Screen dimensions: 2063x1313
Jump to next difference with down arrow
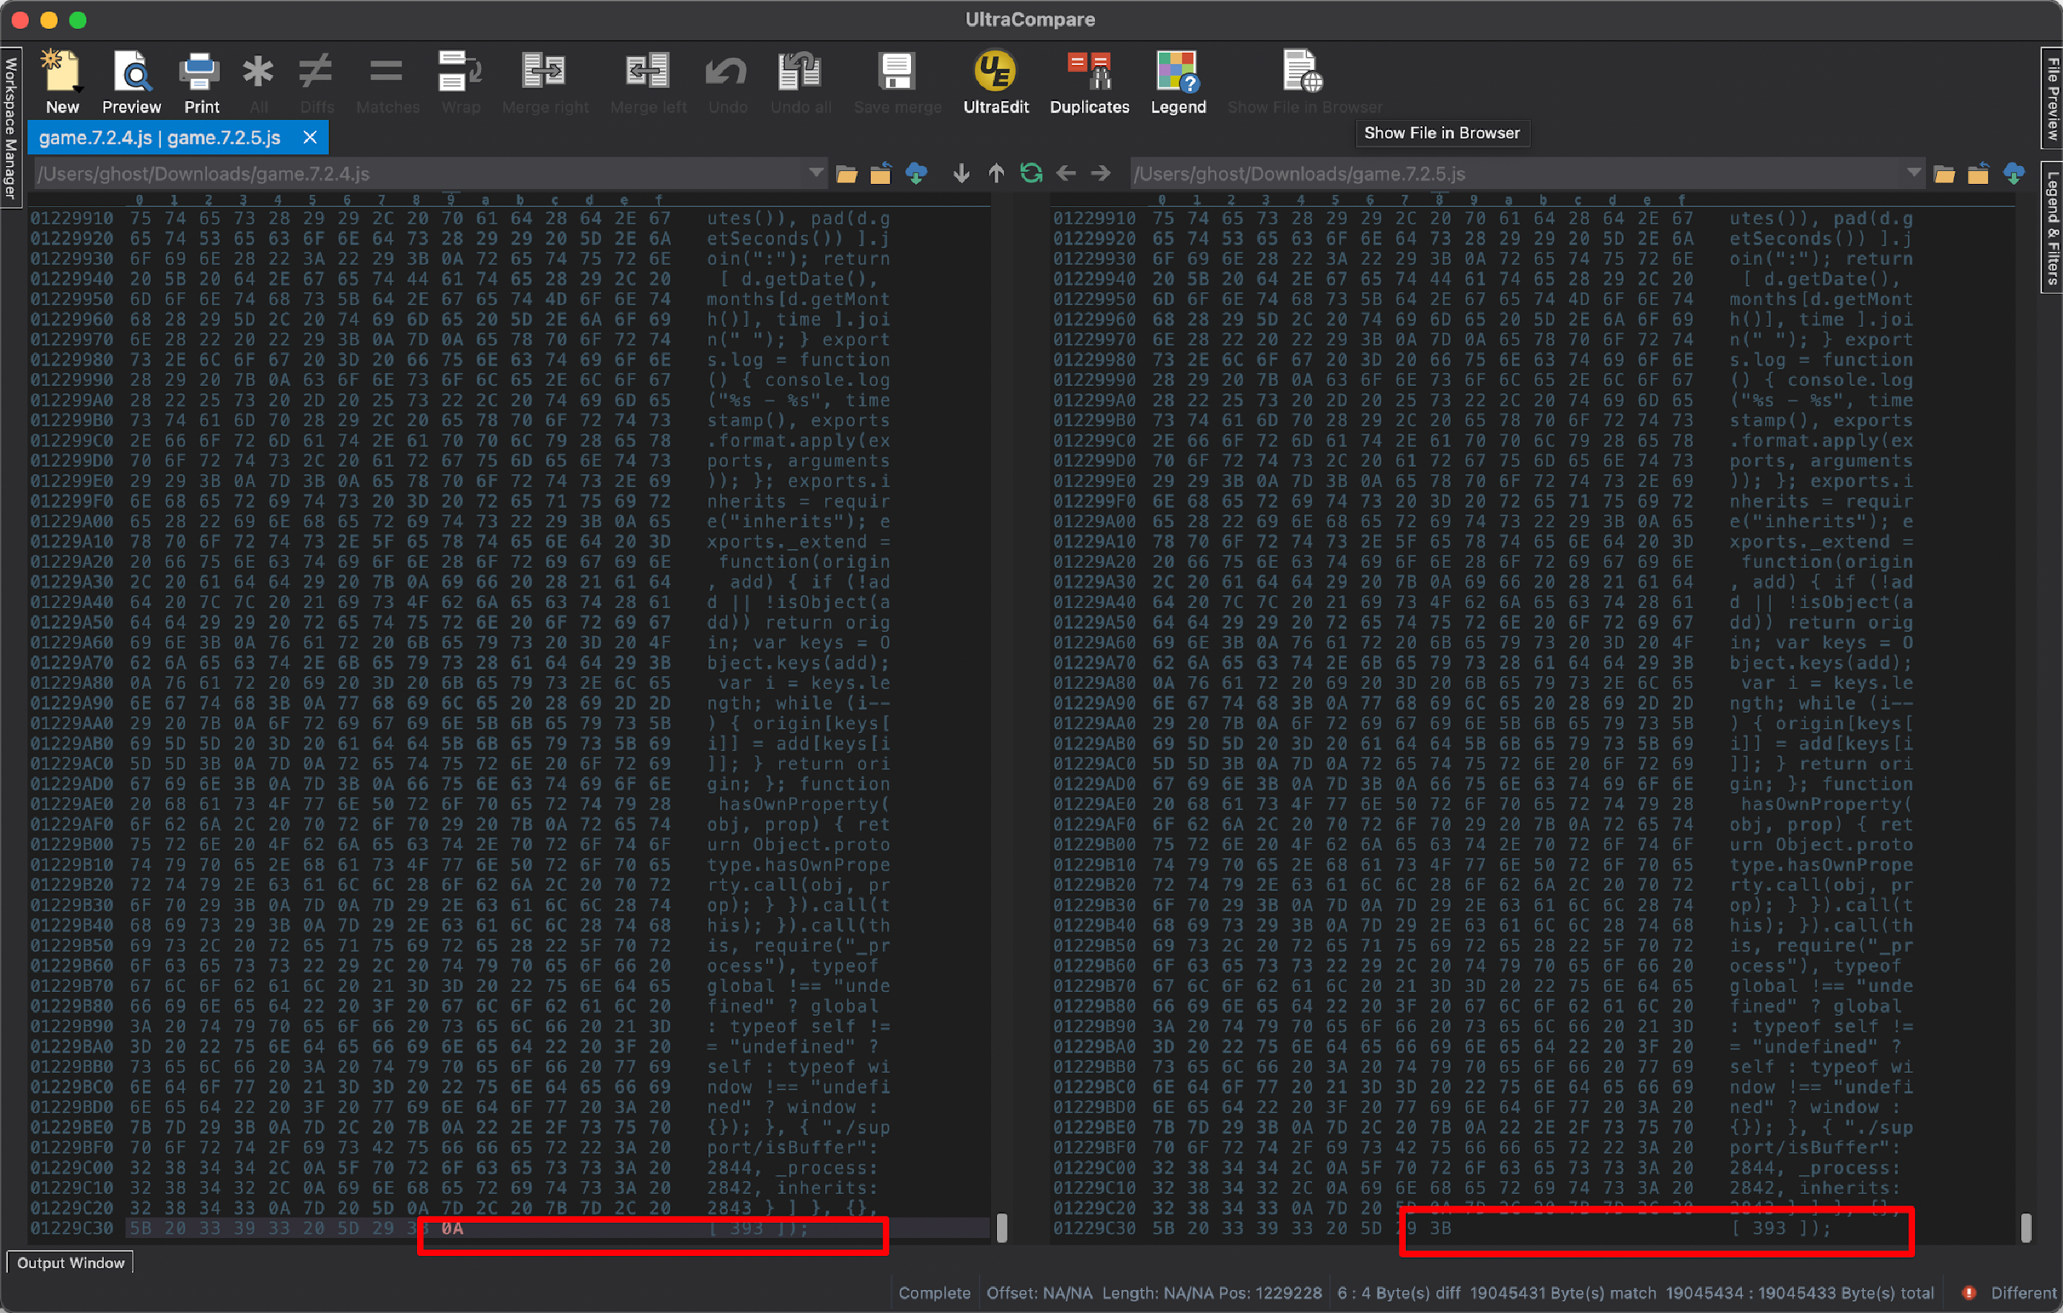[x=962, y=174]
